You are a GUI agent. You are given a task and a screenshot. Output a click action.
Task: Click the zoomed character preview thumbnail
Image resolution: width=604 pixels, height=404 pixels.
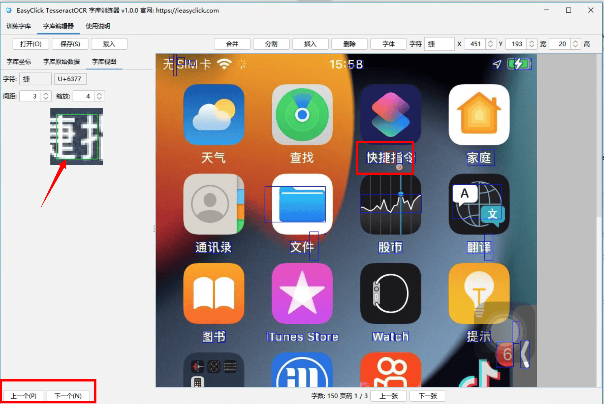77,136
